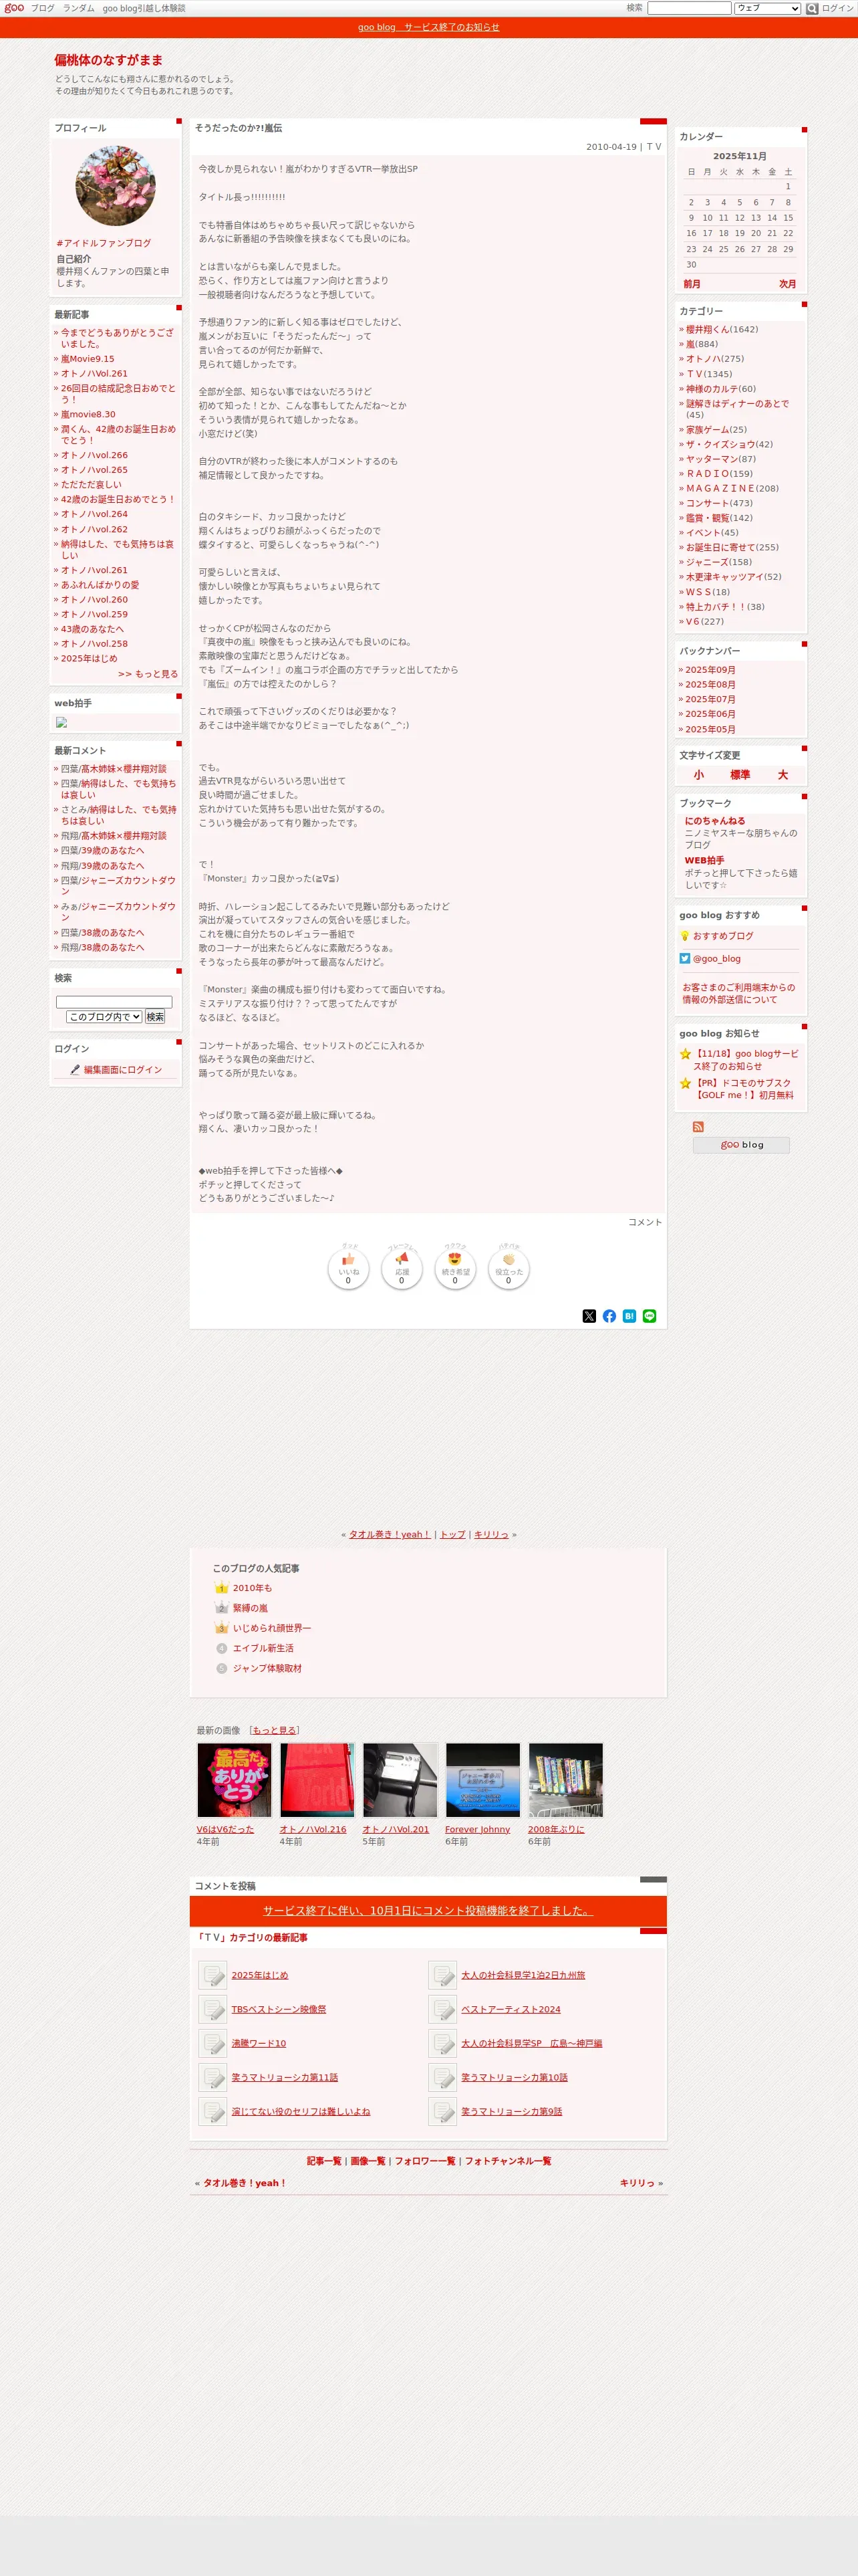The height and width of the screenshot is (2576, 858).
Task: Click document icon beside ベストアーティスト2024
Action: coord(442,2009)
